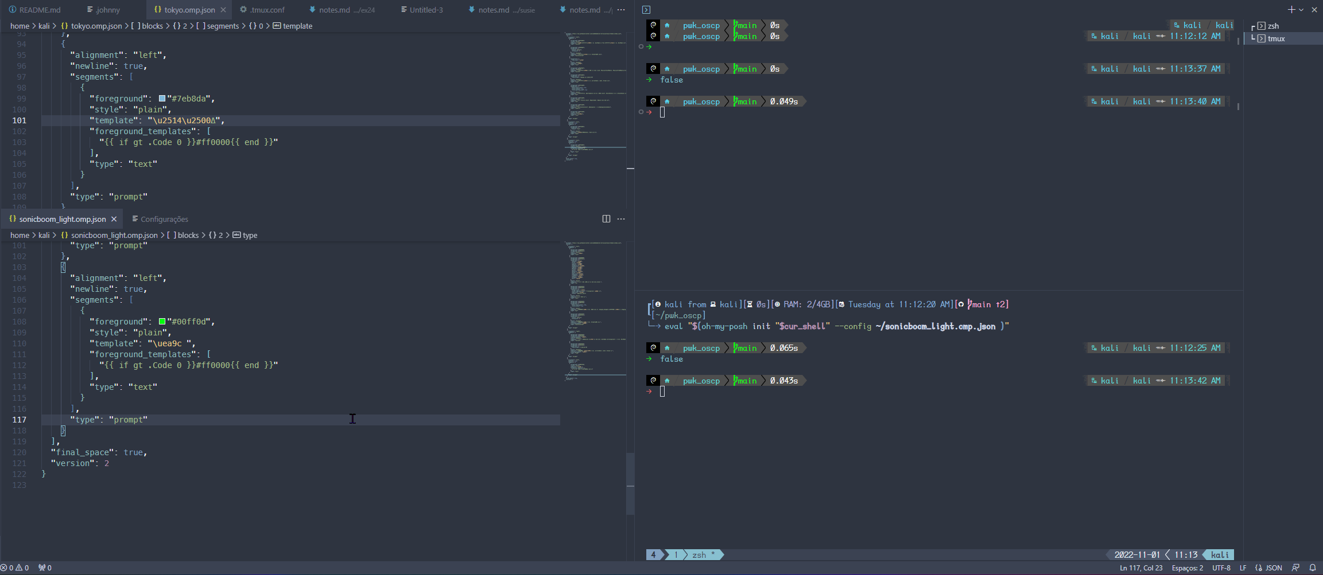
Task: Click the minimap of sonicboom_light.omp.json editor
Action: click(x=594, y=310)
